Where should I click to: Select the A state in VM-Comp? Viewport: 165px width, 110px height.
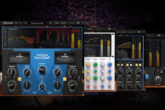click(70, 23)
